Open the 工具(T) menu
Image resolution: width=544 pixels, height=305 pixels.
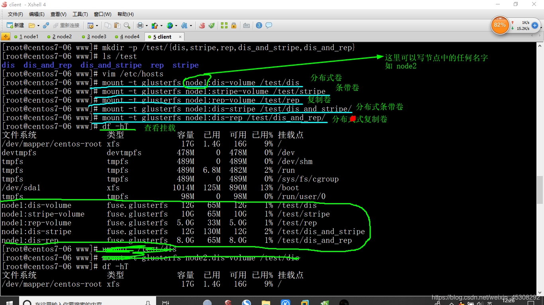(80, 14)
